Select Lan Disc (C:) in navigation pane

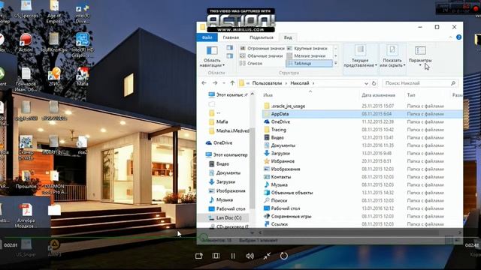pos(228,217)
